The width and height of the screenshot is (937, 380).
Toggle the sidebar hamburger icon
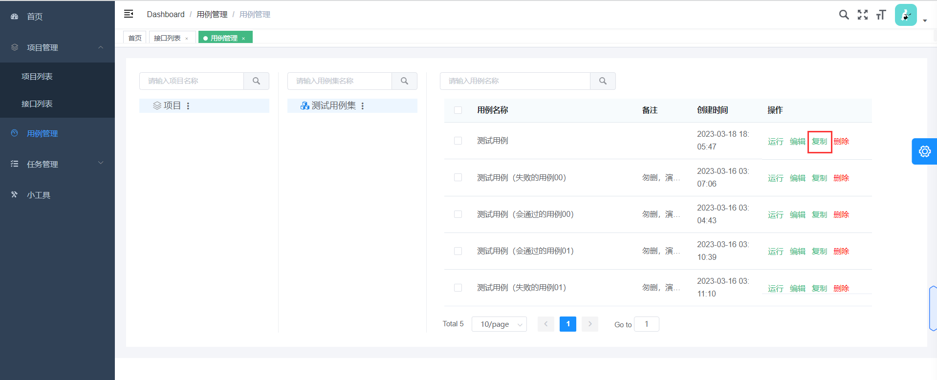[x=129, y=14]
